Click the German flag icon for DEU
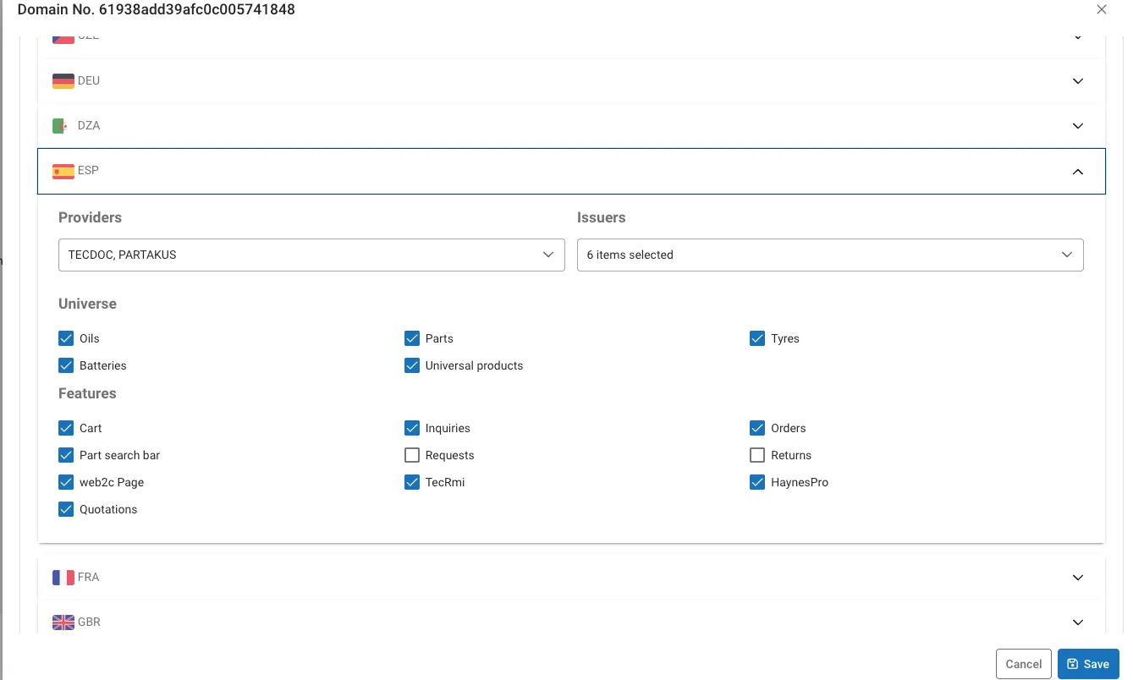Image resolution: width=1133 pixels, height=680 pixels. pyautogui.click(x=63, y=81)
